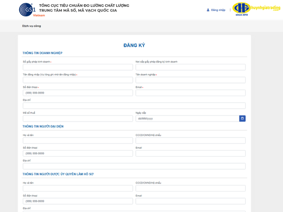Open the Dịch vụ công menu
283x212 pixels.
click(31, 26)
